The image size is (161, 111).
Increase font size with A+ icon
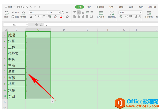[x=63, y=12]
